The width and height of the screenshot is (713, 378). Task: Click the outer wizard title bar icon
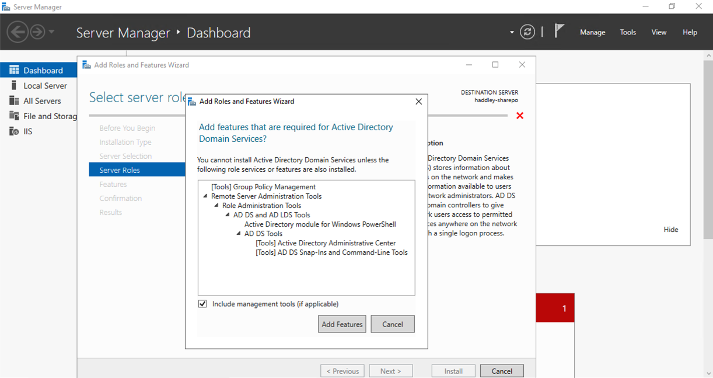[86, 65]
